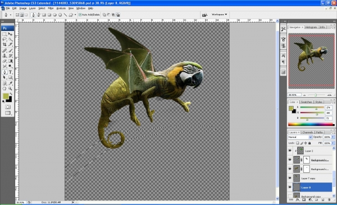This screenshot has width=337, height=205.
Task: Choose the Freeform Pen option
Action: [x=39, y=15]
